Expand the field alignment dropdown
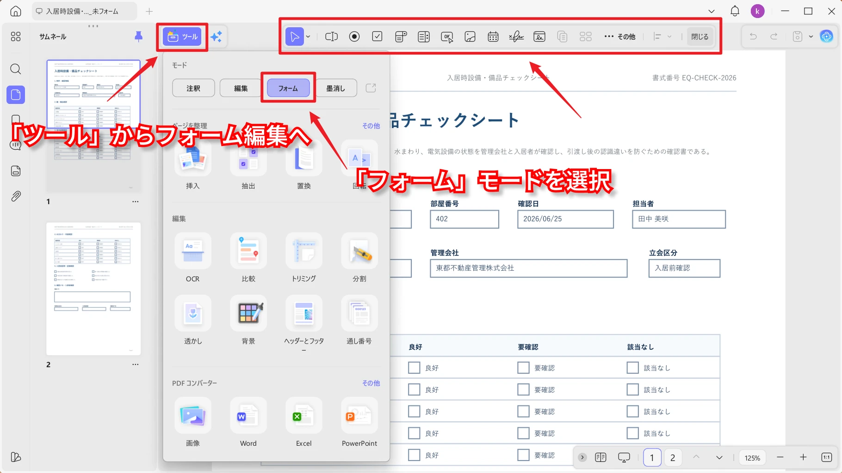Viewport: 842px width, 473px height. coord(669,36)
